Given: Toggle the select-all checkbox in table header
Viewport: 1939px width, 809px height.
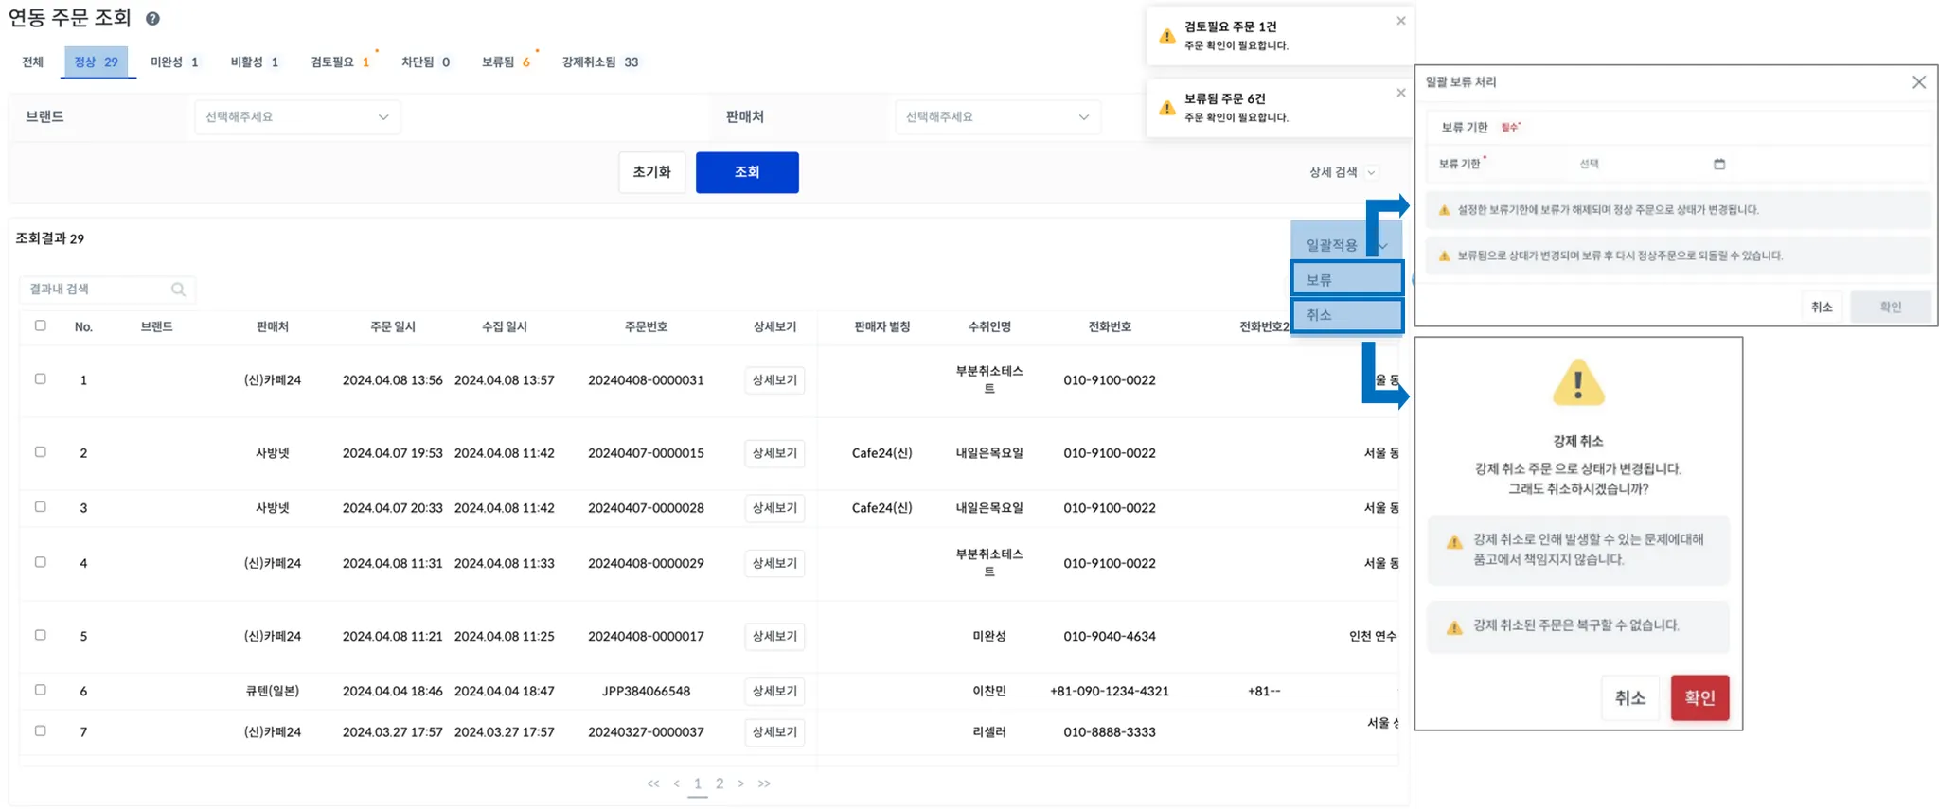Looking at the screenshot, I should 40,325.
